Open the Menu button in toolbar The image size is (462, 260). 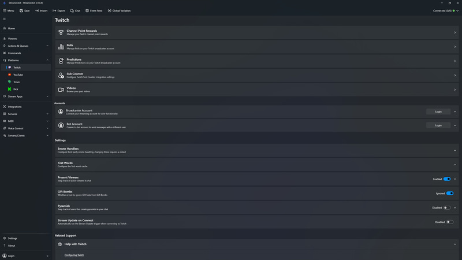[8, 10]
